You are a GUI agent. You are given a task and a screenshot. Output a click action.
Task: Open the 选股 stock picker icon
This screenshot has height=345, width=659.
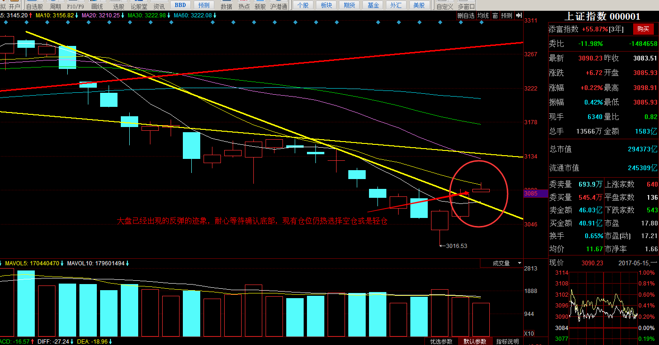119,6
